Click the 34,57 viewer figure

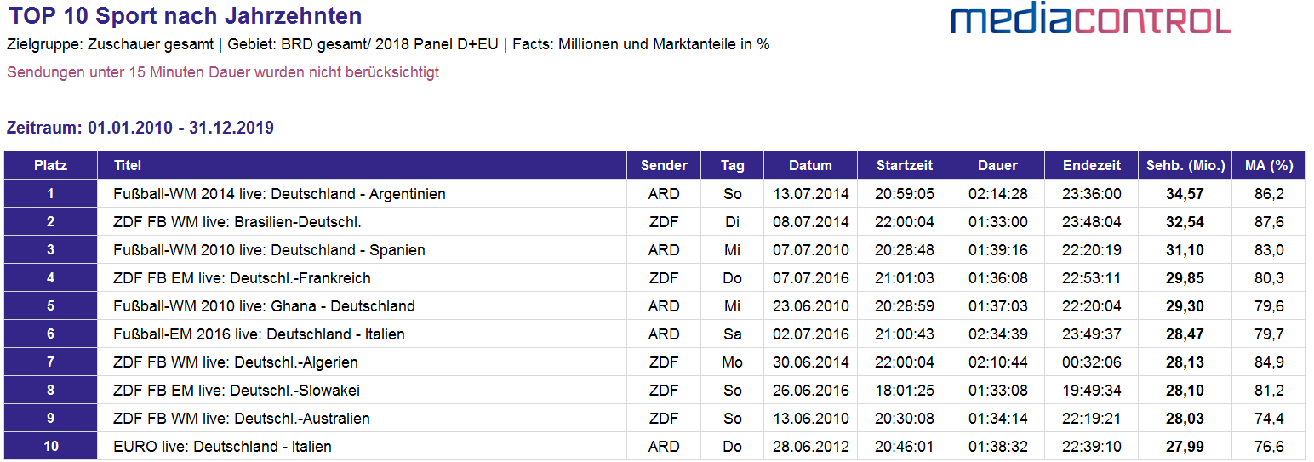tap(1185, 194)
